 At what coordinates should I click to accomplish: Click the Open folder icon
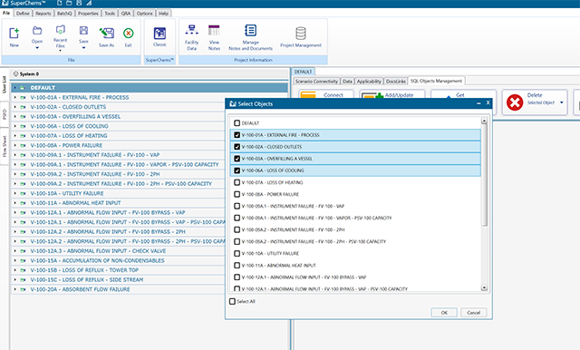coord(37,31)
